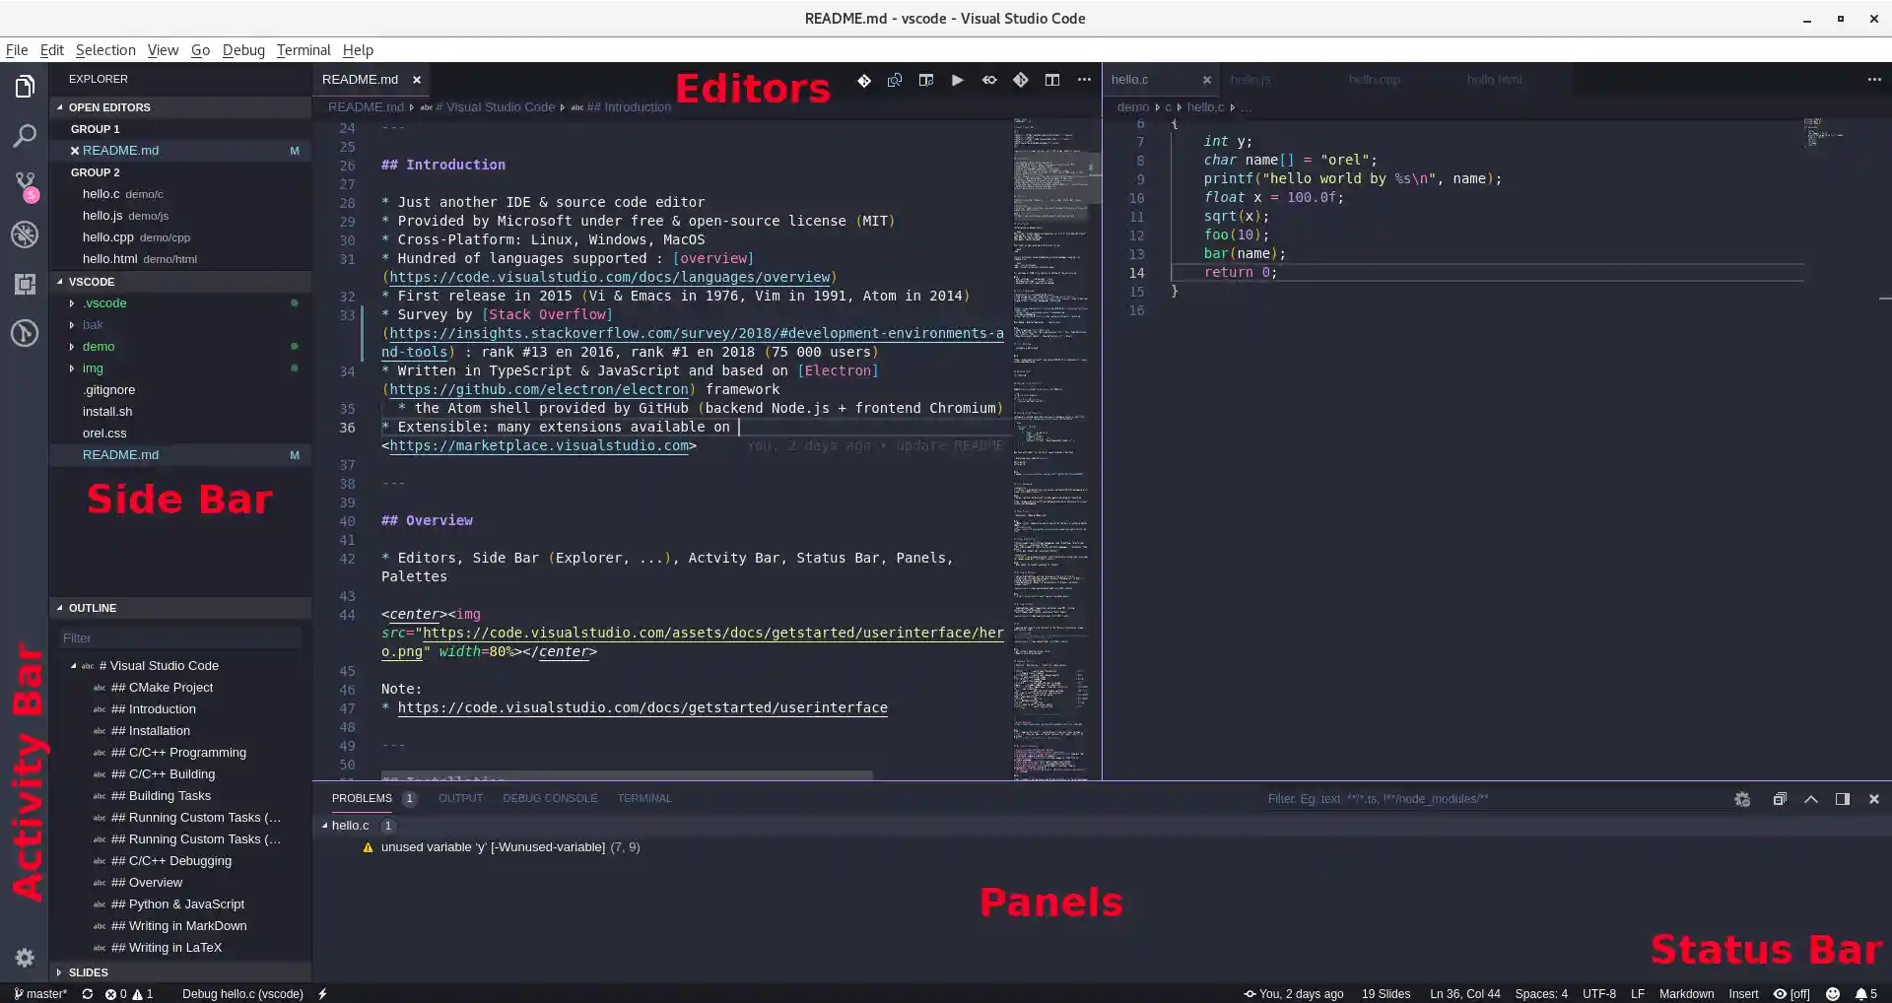Toggle the eye [off] status indicator
Image resolution: width=1892 pixels, height=1003 pixels.
pos(1791,993)
